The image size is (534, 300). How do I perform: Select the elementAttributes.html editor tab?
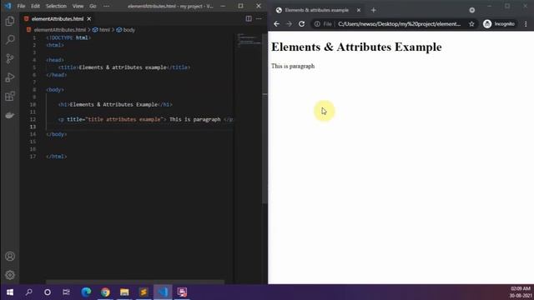[x=58, y=18]
